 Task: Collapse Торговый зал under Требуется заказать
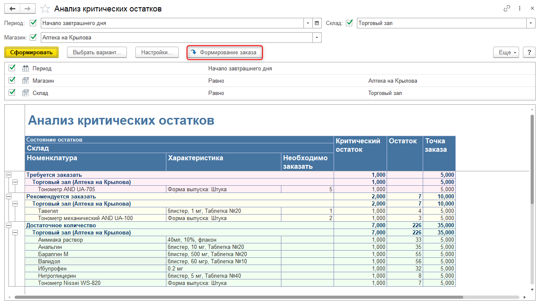point(15,182)
